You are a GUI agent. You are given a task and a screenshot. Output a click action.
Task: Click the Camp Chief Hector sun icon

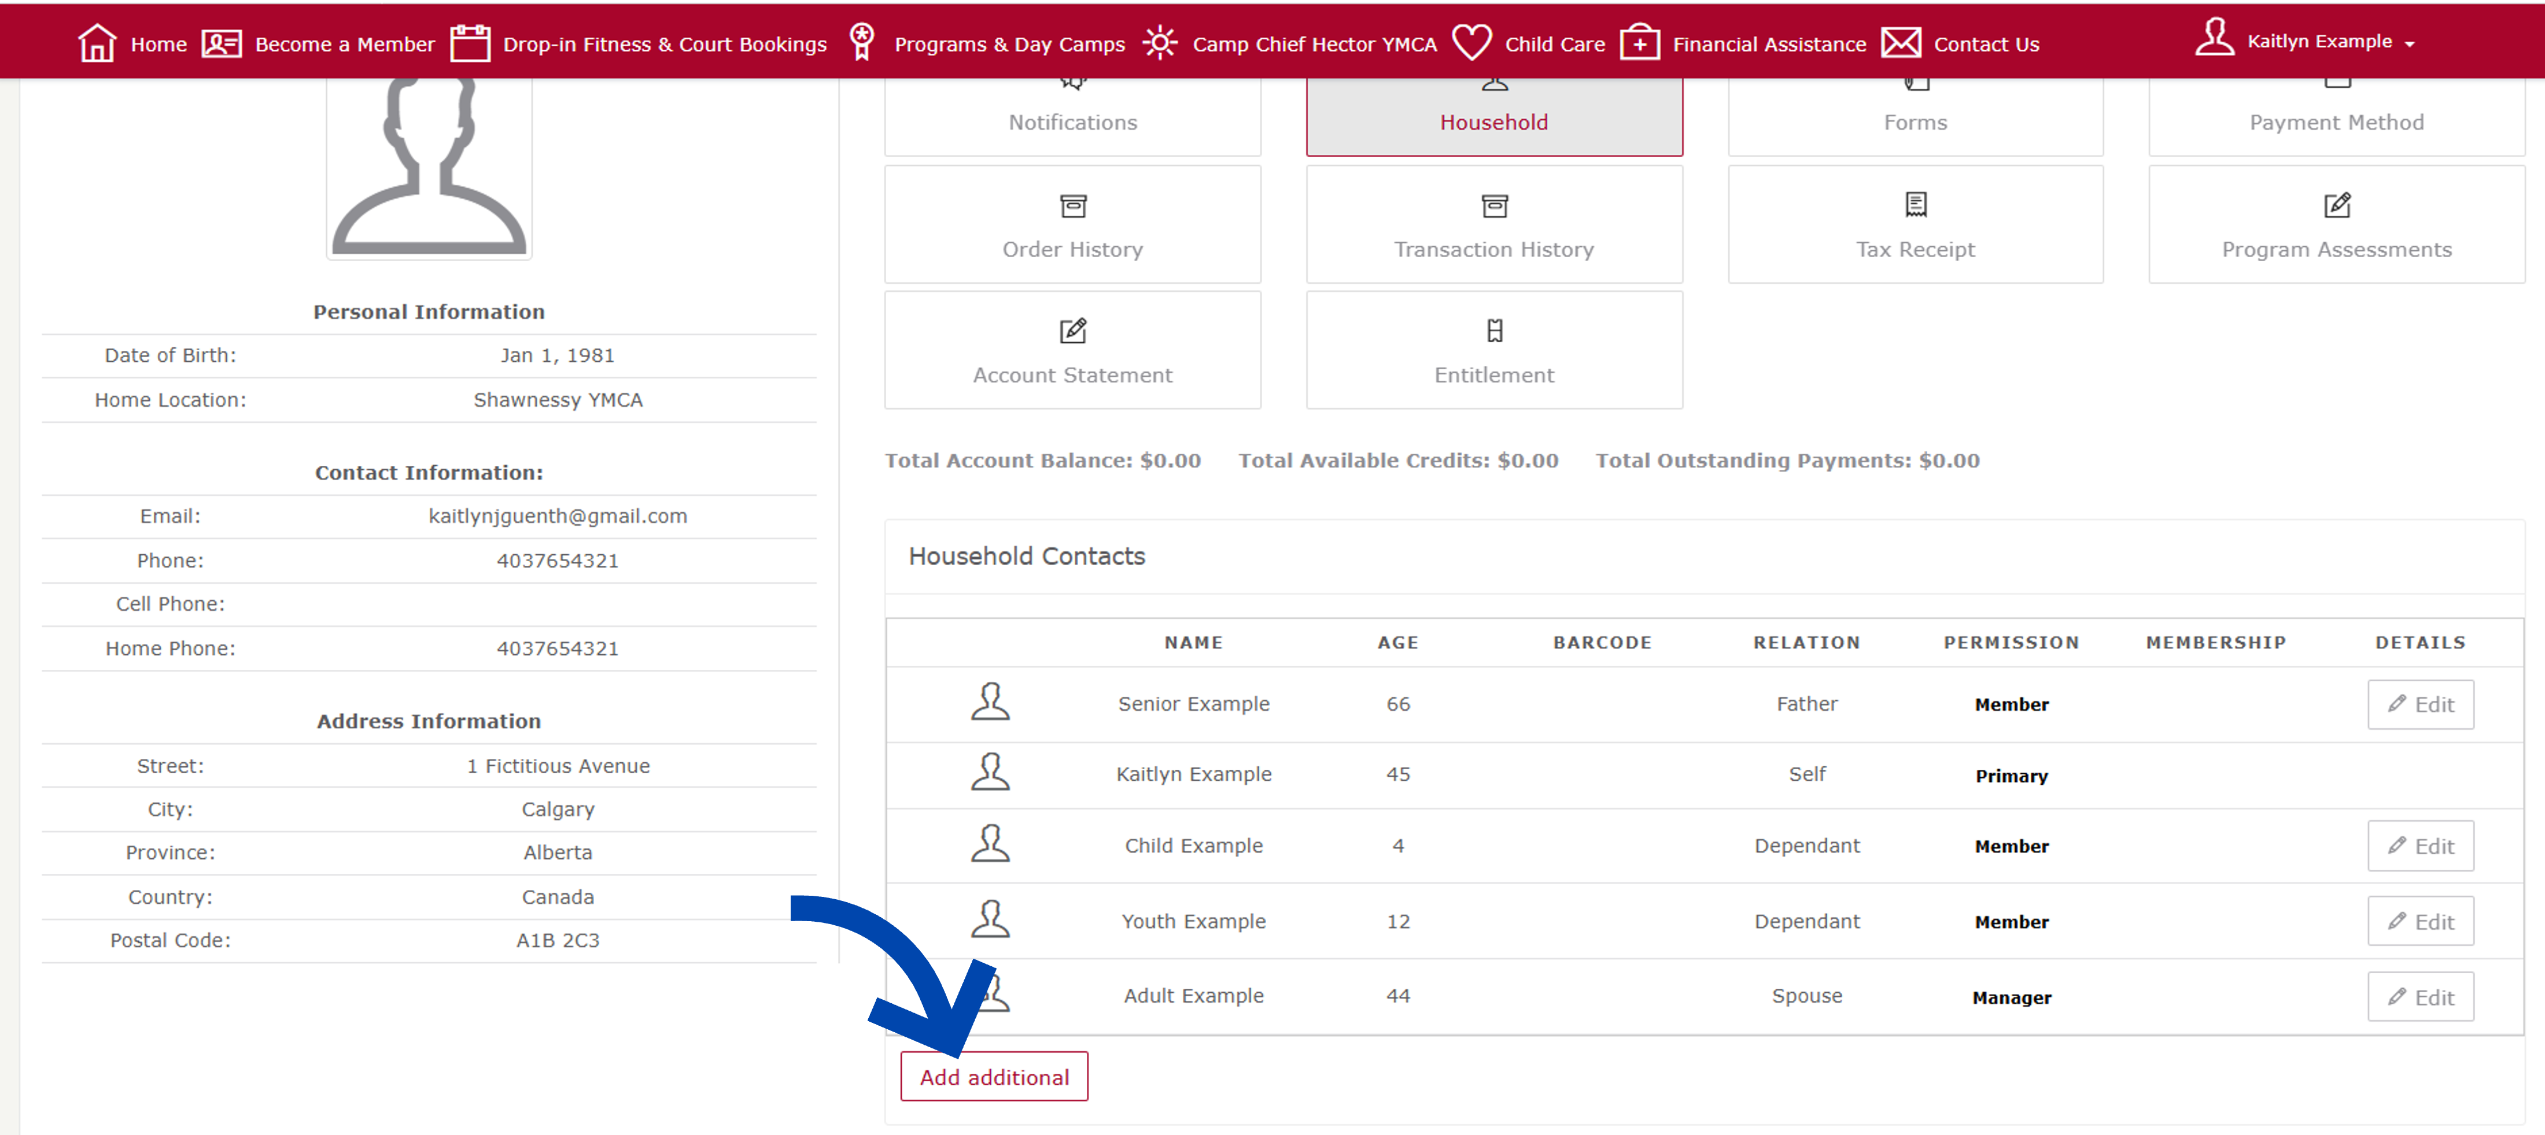tap(1160, 43)
